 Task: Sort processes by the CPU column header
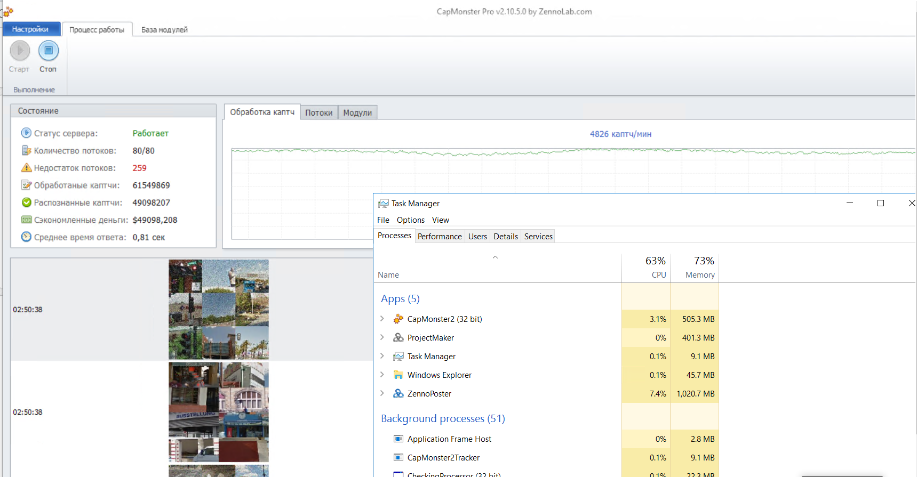tap(658, 275)
